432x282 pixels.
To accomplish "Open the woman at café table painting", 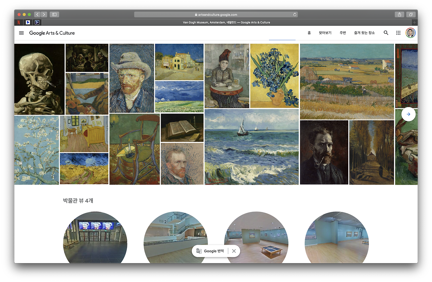I will [227, 76].
